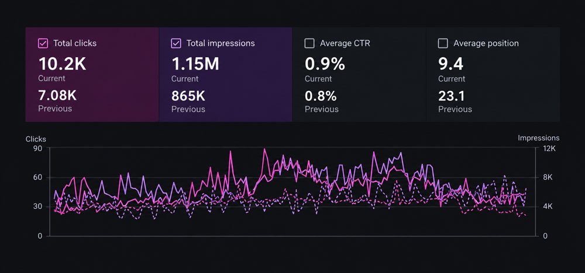This screenshot has height=273, width=585.
Task: Click the 30 tick on Clicks axis
Action: 39,207
